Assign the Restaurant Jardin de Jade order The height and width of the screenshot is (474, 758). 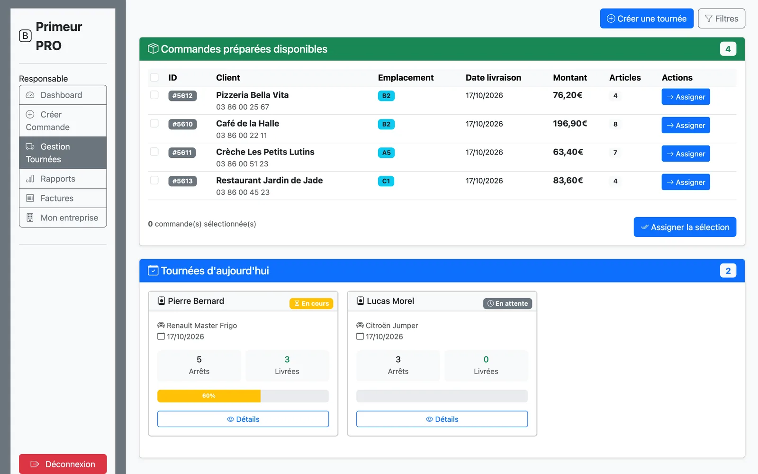686,182
